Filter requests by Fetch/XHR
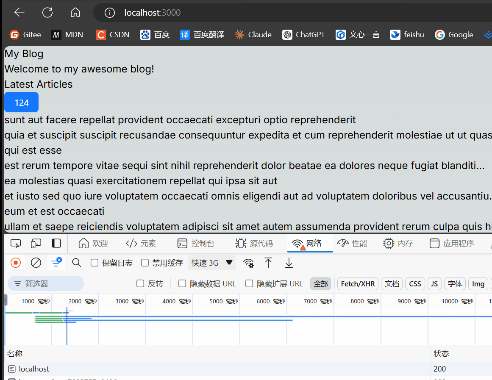Screen dimensions: 492x380 (358, 284)
